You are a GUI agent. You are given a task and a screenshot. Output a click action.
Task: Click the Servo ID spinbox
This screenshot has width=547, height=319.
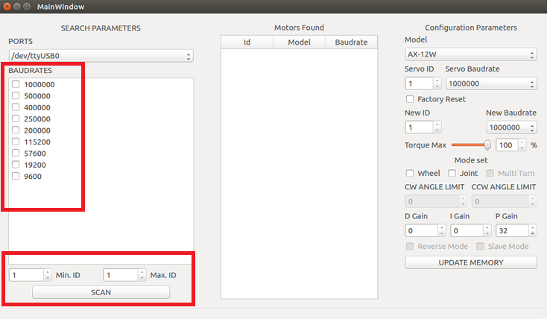pos(418,83)
